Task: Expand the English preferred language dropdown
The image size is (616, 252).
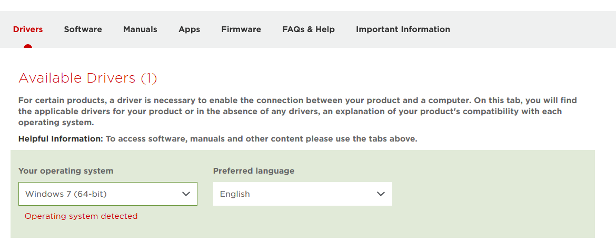Action: tap(295, 194)
